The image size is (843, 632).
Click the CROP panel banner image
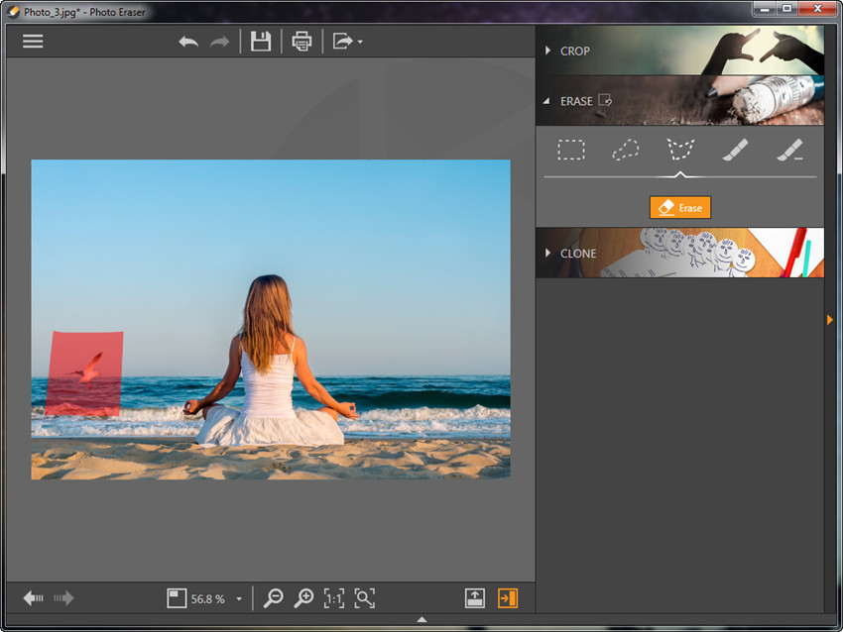[x=679, y=51]
